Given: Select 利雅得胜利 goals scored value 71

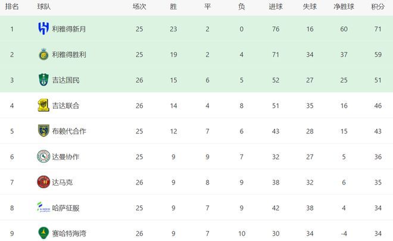Looking at the screenshot, I should point(276,55).
